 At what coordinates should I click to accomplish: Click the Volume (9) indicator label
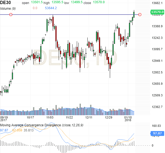point(8,8)
